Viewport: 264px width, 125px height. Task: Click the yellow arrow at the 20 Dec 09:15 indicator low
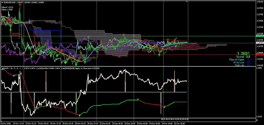pos(80,115)
